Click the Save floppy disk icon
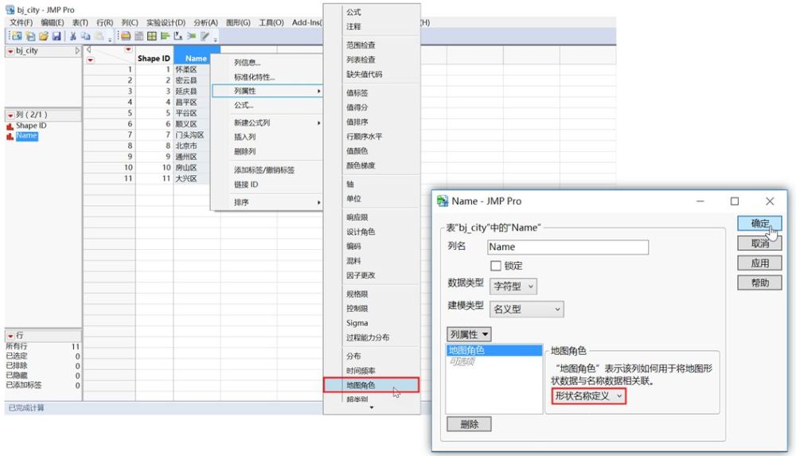Image resolution: width=796 pixels, height=456 pixels. coord(57,36)
